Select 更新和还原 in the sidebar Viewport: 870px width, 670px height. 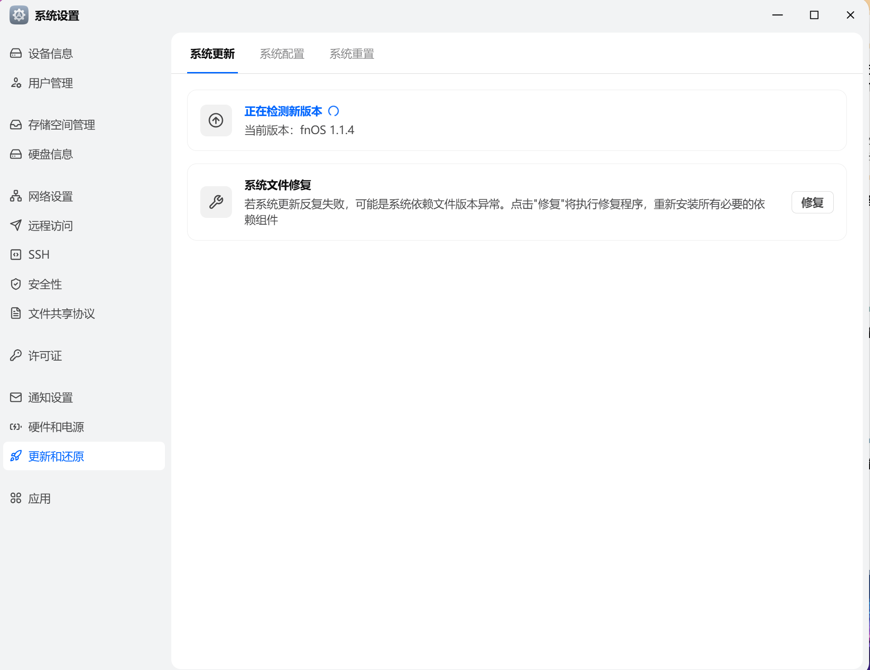pyautogui.click(x=56, y=456)
